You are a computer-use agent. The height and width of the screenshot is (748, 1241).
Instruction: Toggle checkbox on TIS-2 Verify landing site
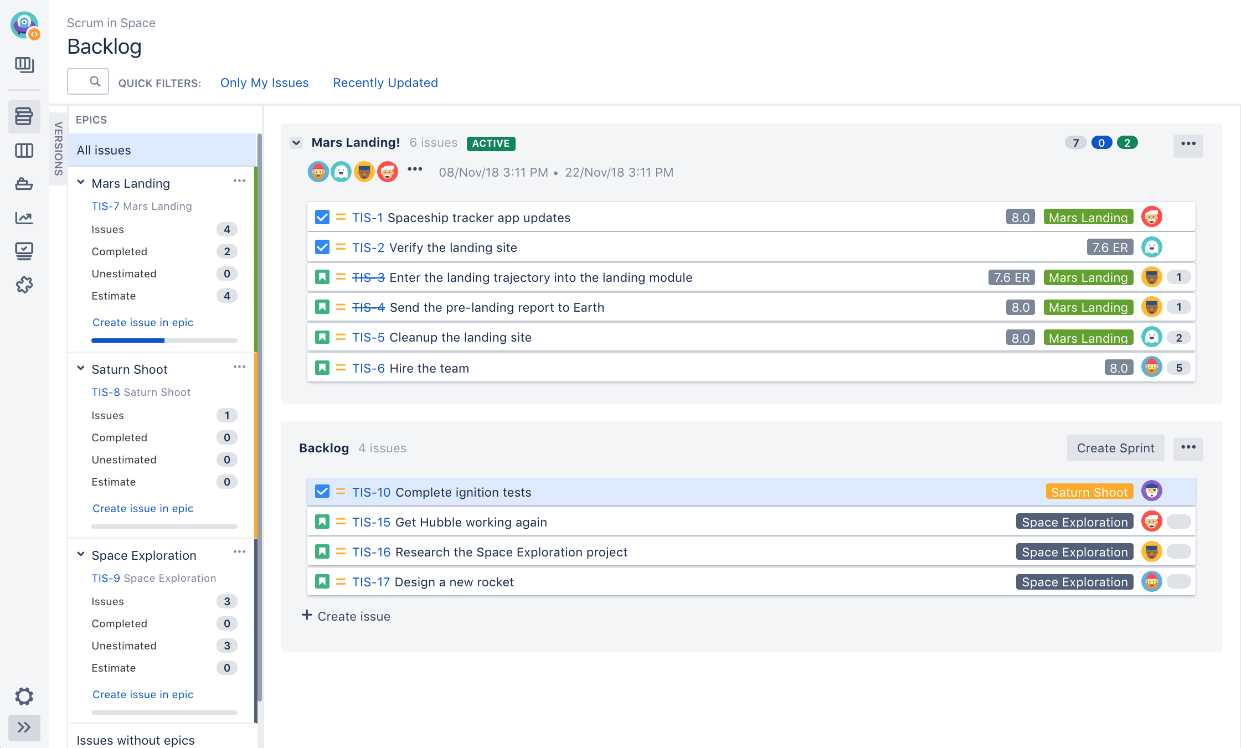tap(322, 247)
